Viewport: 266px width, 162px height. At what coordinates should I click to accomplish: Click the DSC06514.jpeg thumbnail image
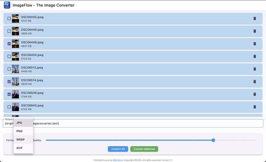[x=15, y=82]
